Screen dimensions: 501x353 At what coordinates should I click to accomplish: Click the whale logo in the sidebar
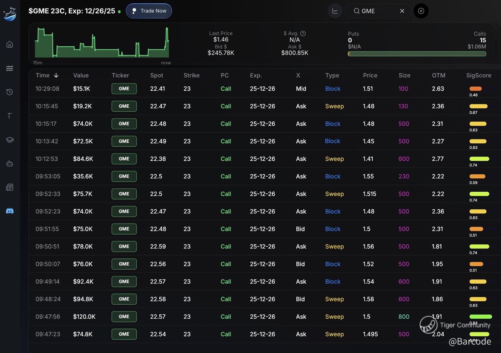click(10, 14)
